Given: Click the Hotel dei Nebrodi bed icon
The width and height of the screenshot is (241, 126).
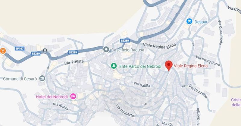Looking at the screenshot, I should click(73, 97).
